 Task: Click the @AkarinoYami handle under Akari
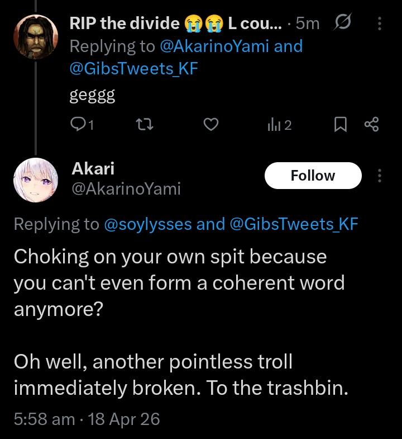tap(126, 189)
